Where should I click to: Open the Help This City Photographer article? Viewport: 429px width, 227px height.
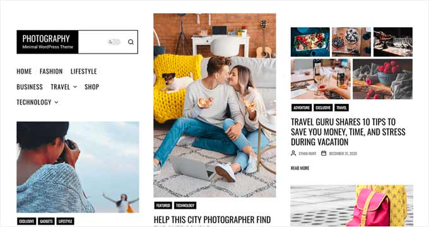point(213,220)
